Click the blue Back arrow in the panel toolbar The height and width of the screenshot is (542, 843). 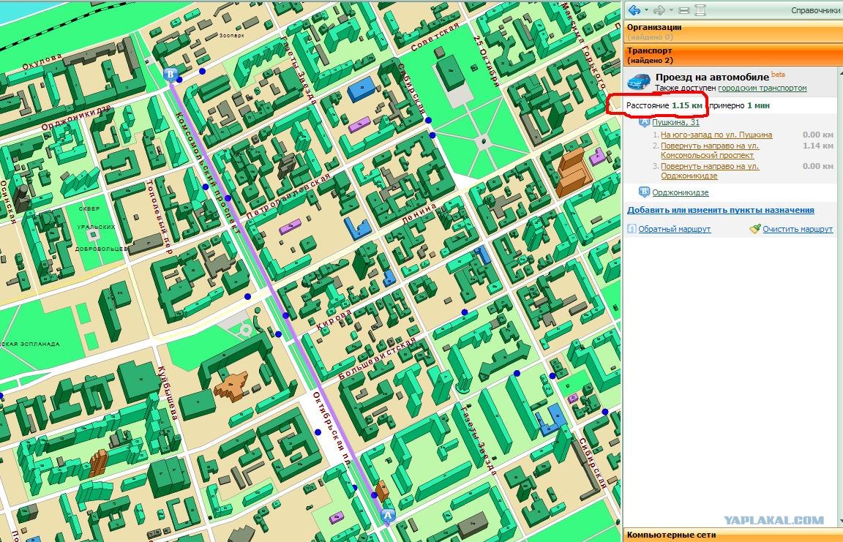pos(634,10)
